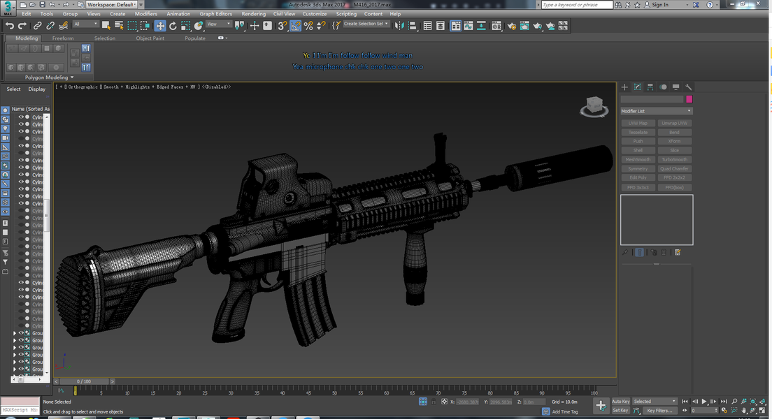Open the Selection Filter 'All' dropdown

click(x=86, y=24)
